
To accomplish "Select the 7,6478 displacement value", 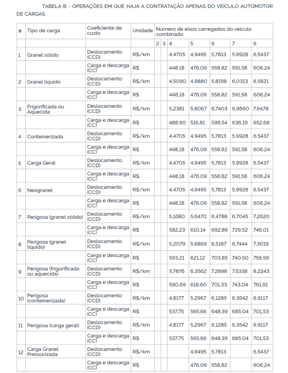I will (x=261, y=109).
